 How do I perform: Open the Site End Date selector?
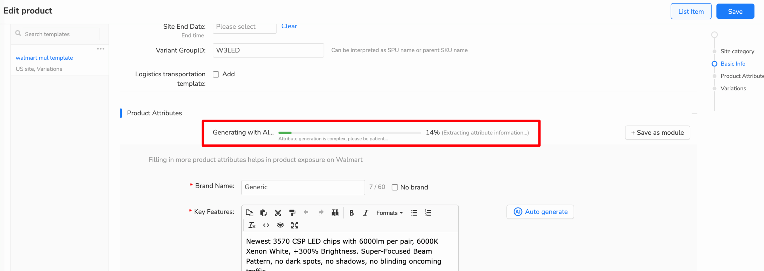(x=244, y=27)
